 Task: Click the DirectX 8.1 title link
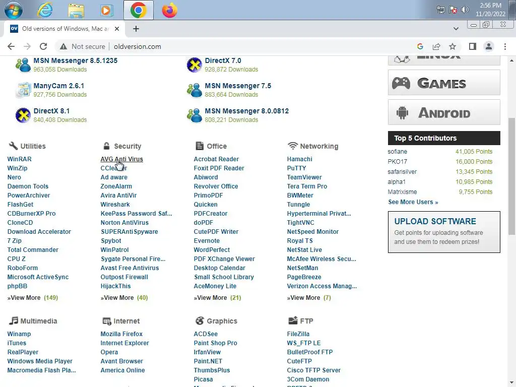[x=52, y=111]
